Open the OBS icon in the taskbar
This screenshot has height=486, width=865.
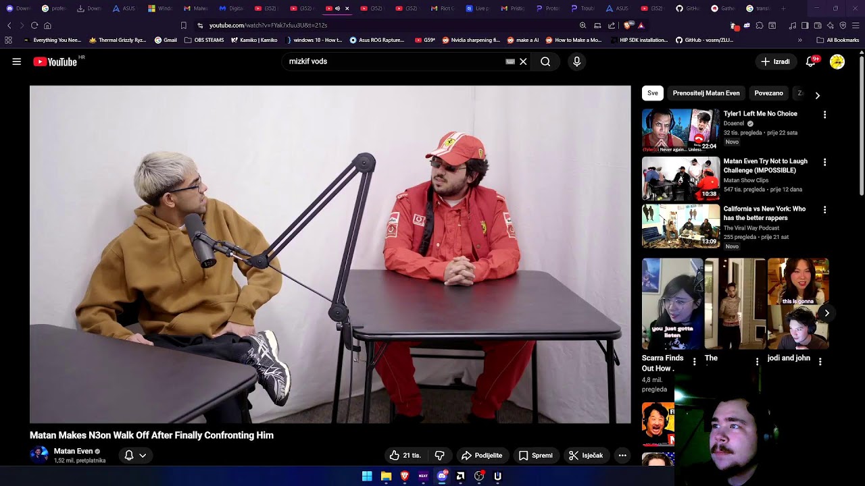tap(479, 476)
